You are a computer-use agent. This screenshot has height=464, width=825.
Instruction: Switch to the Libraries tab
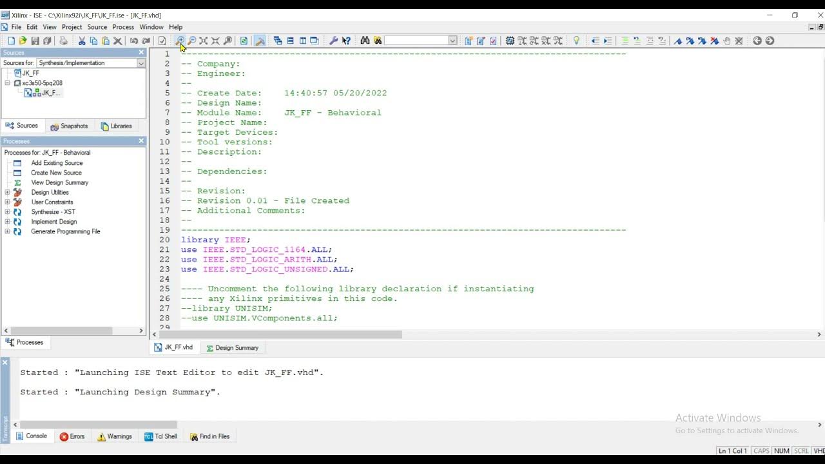coord(116,126)
